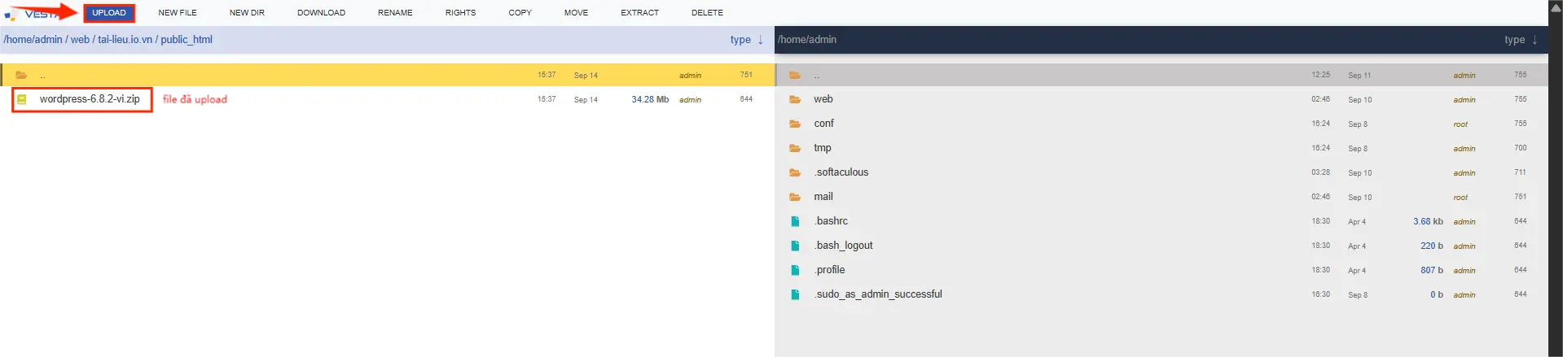Select the .bashrc file name

[x=831, y=221]
